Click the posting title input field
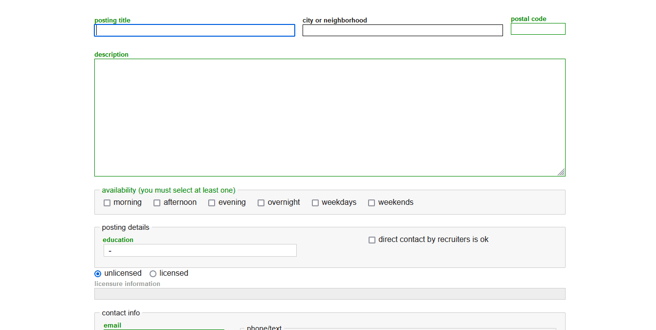This screenshot has height=330, width=656. click(x=195, y=30)
